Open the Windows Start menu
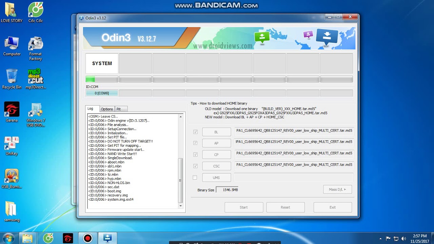Viewport: 434px width, 244px height. (x=8, y=238)
